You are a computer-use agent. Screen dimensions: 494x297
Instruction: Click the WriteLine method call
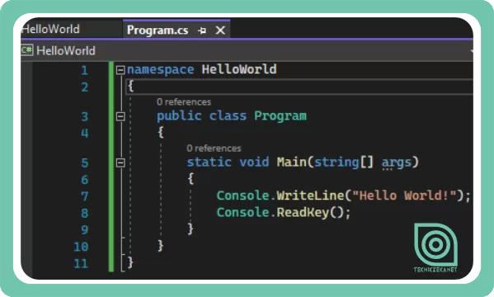pyautogui.click(x=310, y=196)
